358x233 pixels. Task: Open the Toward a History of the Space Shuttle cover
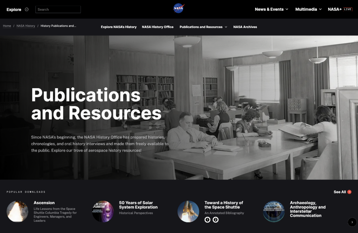(x=188, y=211)
